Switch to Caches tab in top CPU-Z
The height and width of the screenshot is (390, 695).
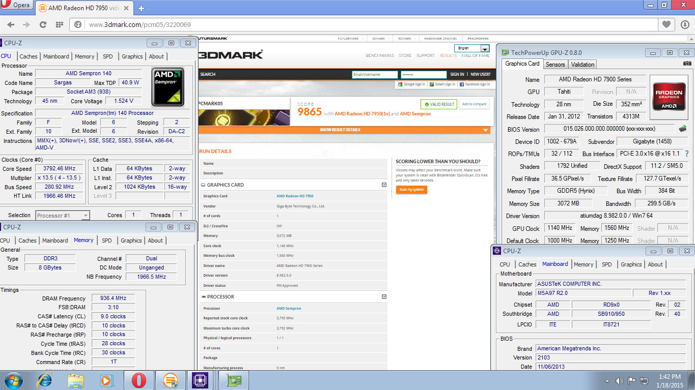(29, 56)
